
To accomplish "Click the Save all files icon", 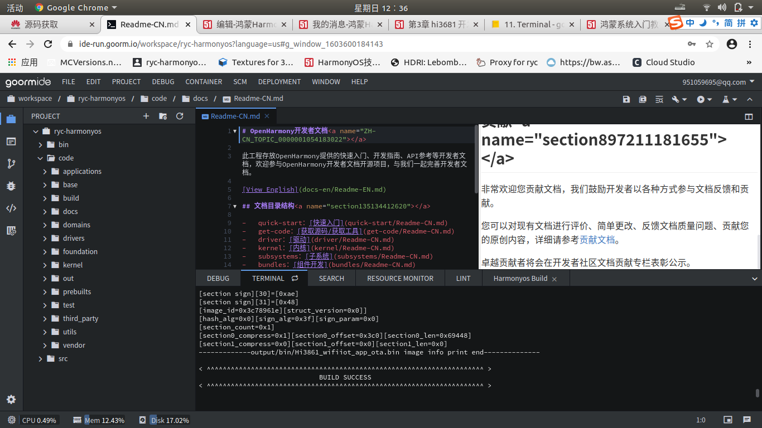I will (x=643, y=99).
